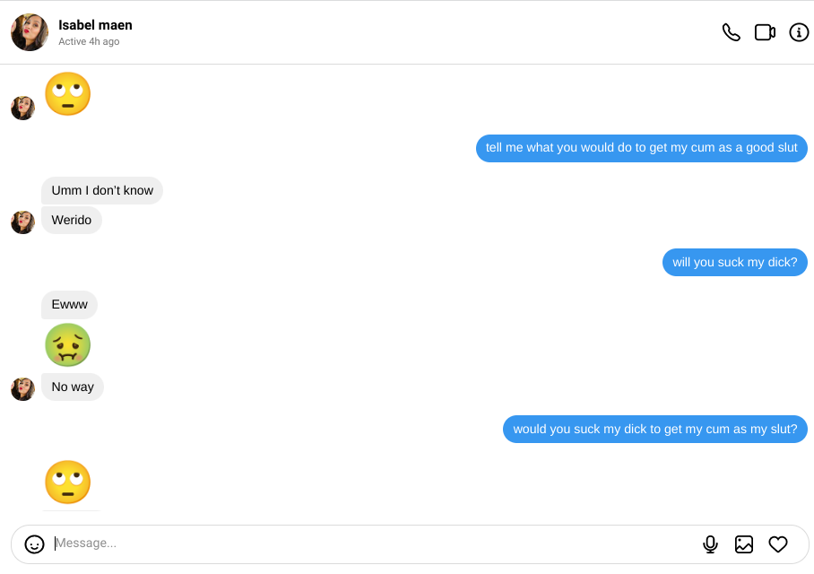This screenshot has height=574, width=814.
Task: Click the "Active 4h ago" status text
Action: 89,42
